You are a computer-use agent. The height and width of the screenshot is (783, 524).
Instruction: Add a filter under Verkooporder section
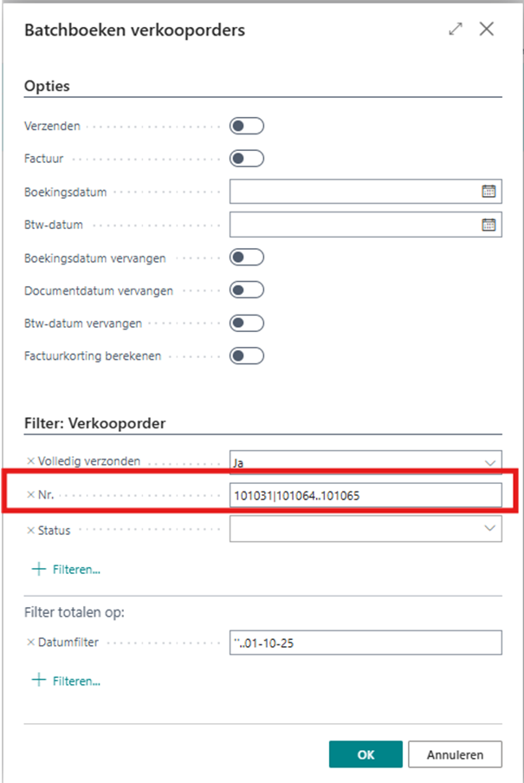click(x=66, y=570)
